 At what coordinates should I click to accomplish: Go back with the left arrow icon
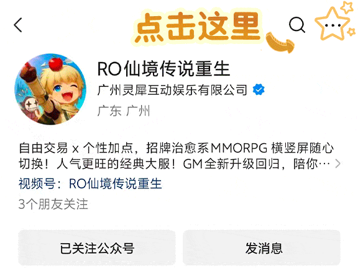[x=18, y=25]
